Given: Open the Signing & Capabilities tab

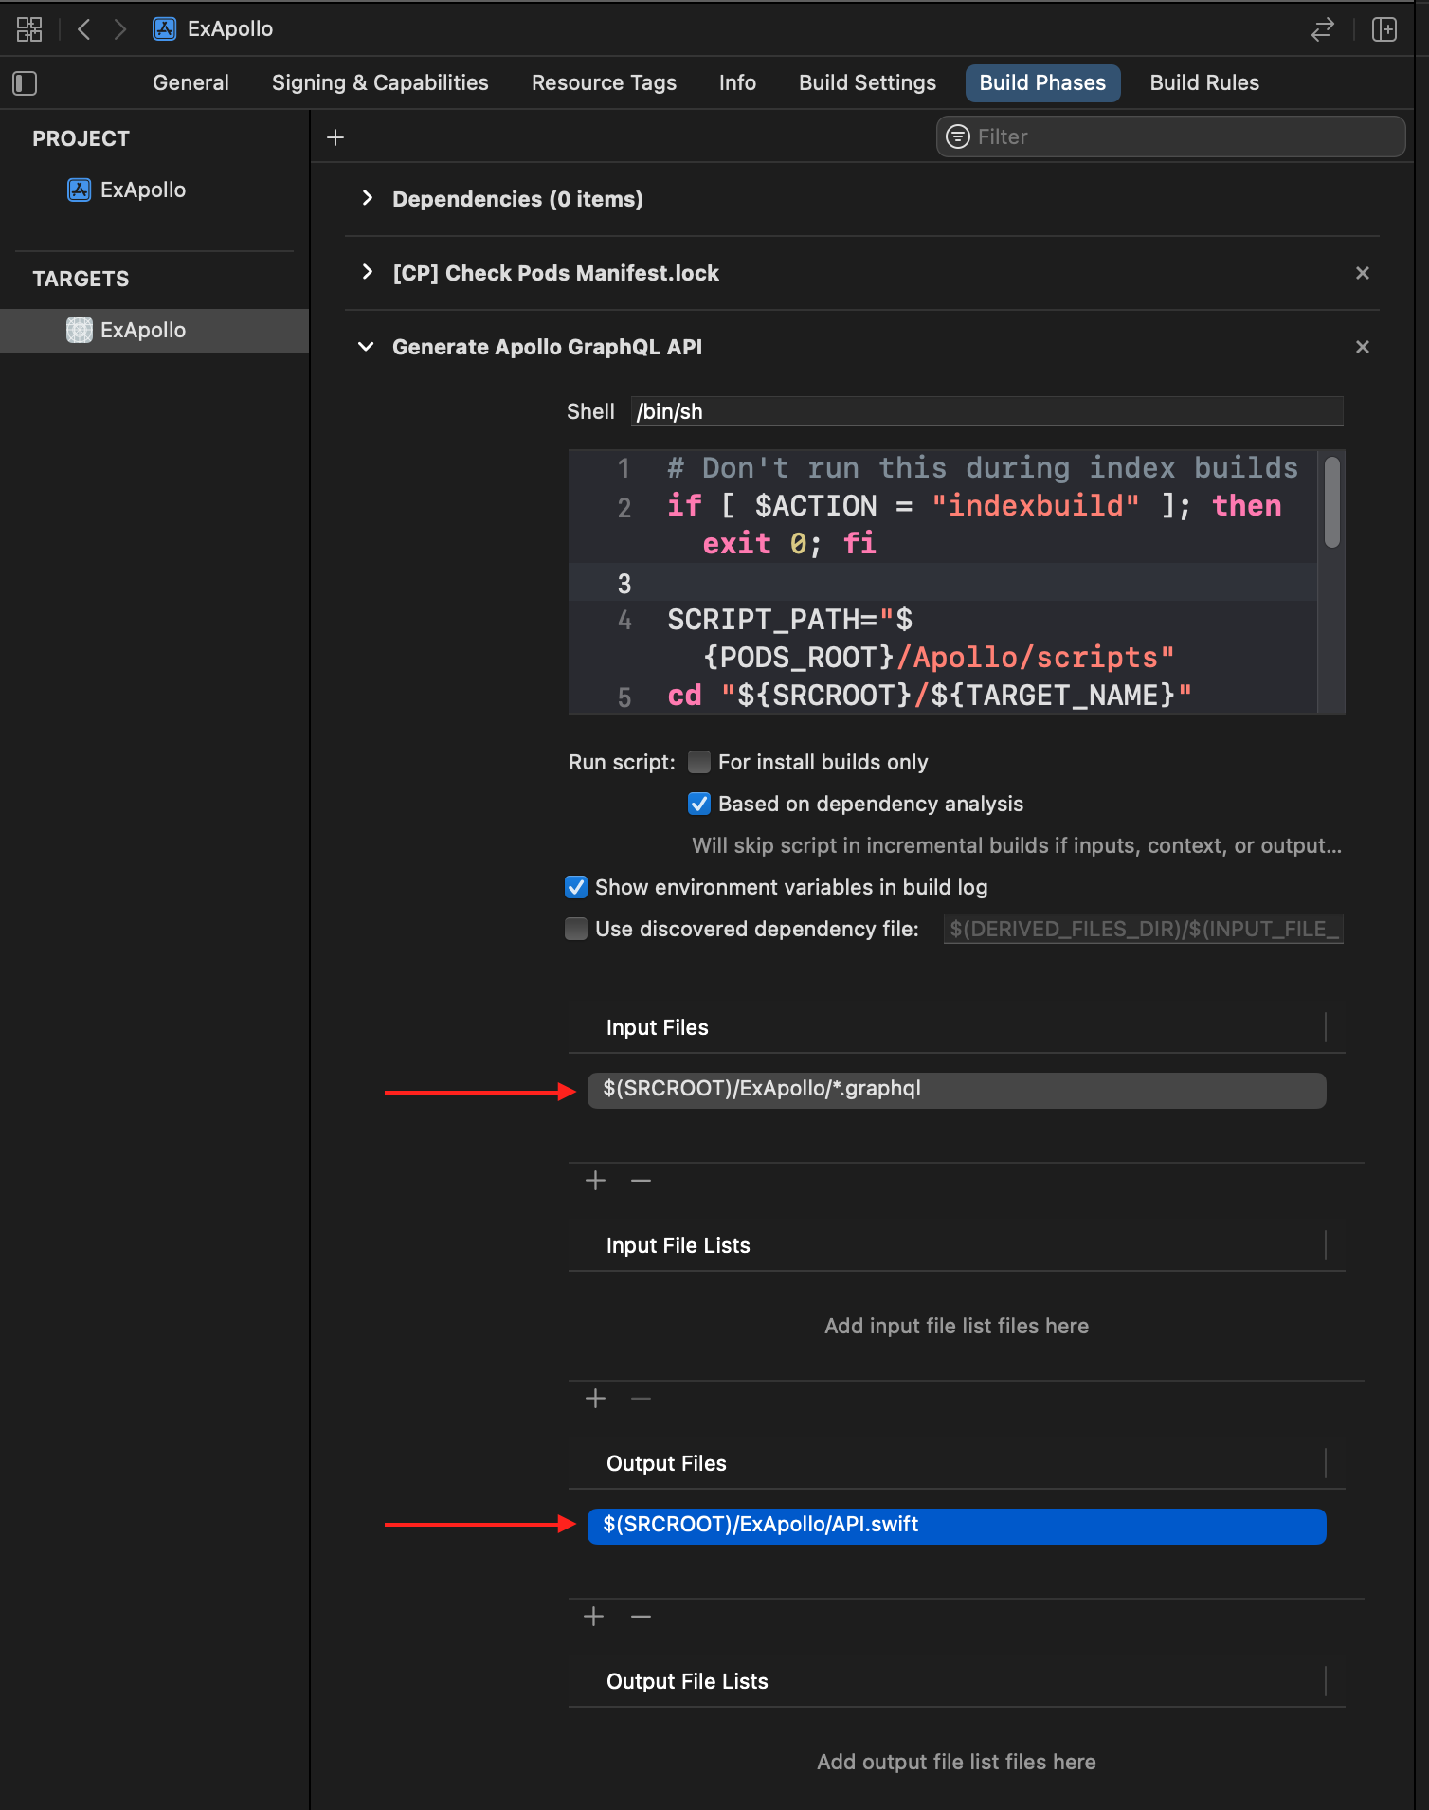Looking at the screenshot, I should [x=380, y=83].
